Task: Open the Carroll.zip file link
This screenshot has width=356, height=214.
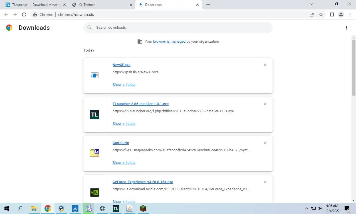Action: coord(121,143)
